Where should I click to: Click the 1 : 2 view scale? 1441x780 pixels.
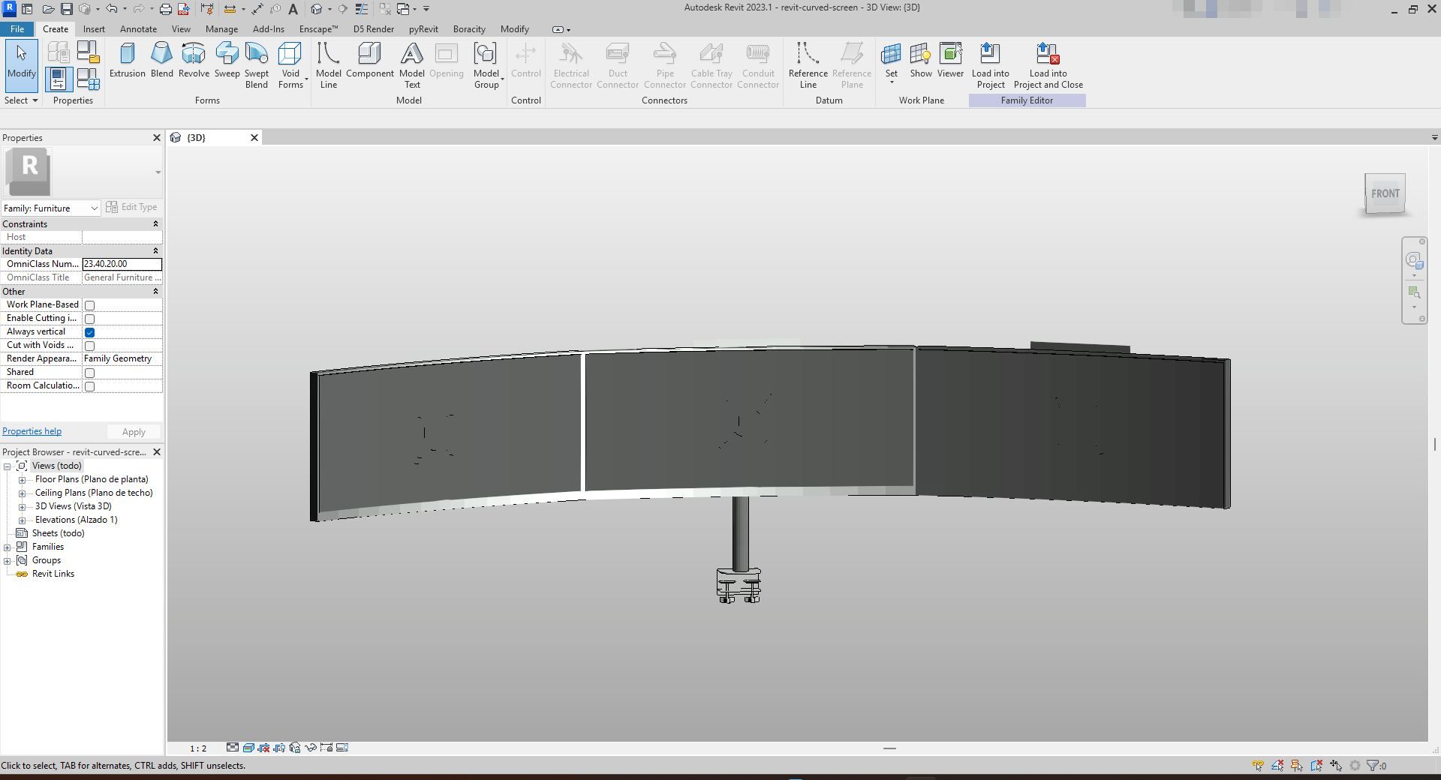198,748
